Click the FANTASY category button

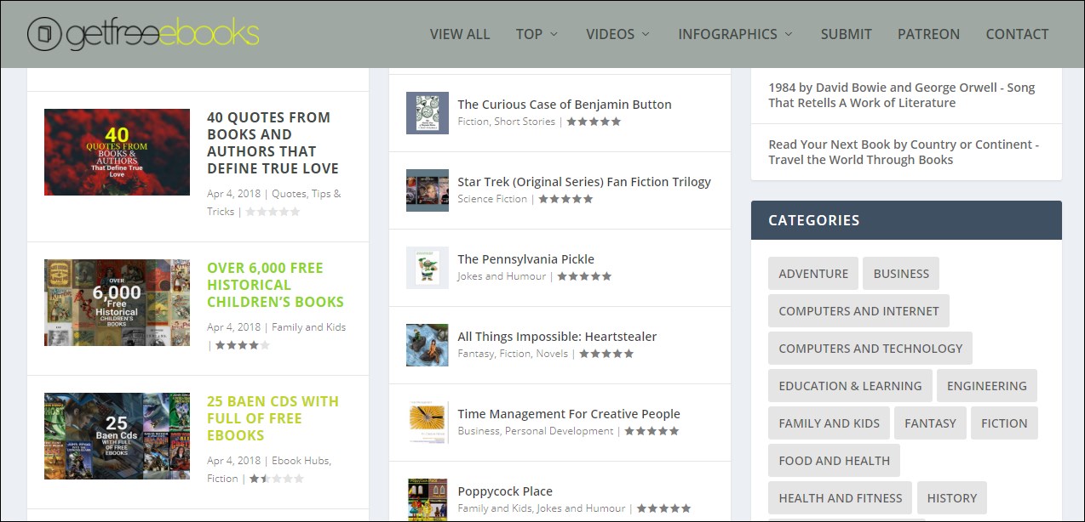coord(930,423)
